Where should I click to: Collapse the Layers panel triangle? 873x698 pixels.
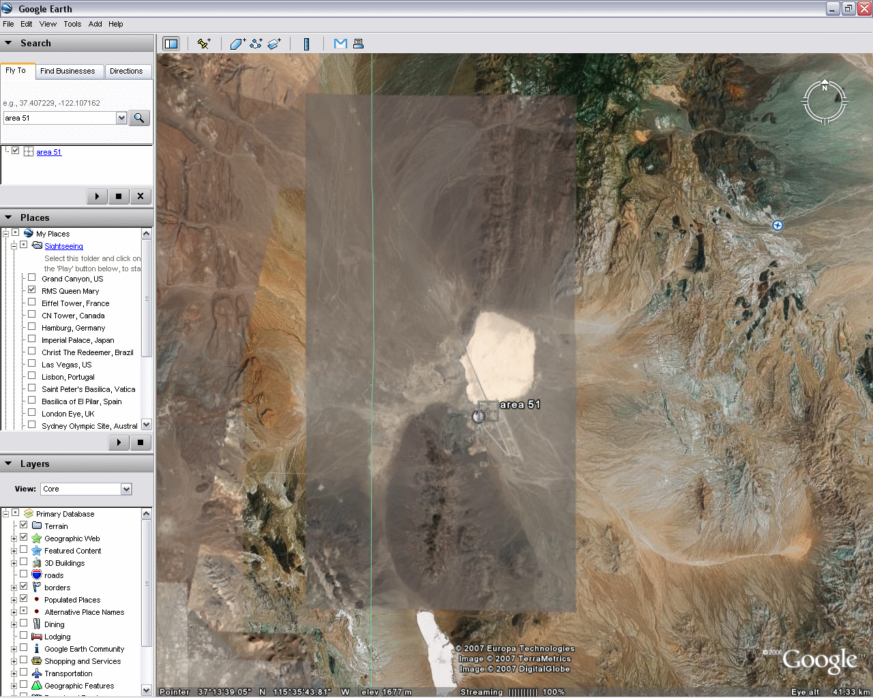(9, 464)
